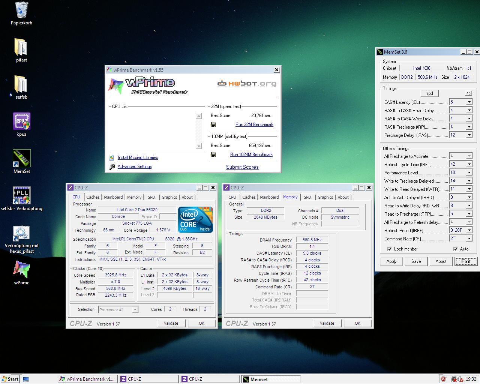Click the save icon under 32M speed test
480x384 pixels.
click(213, 124)
